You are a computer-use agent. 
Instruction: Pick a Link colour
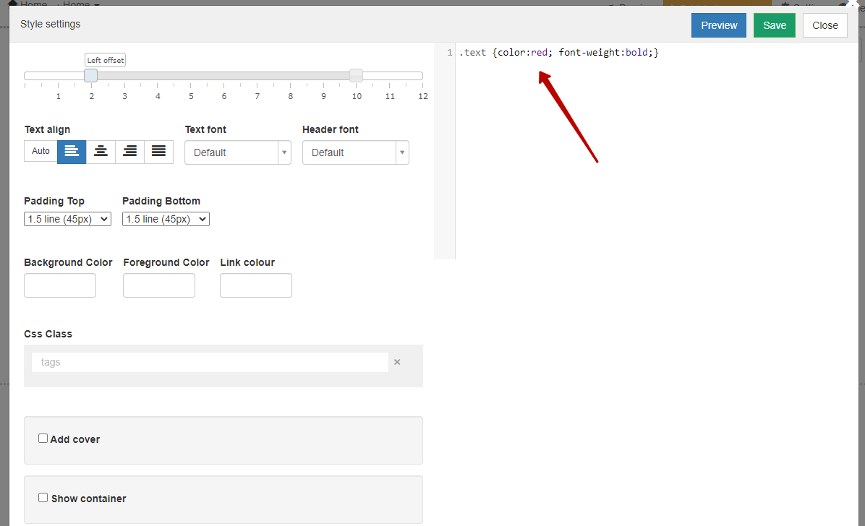click(256, 285)
